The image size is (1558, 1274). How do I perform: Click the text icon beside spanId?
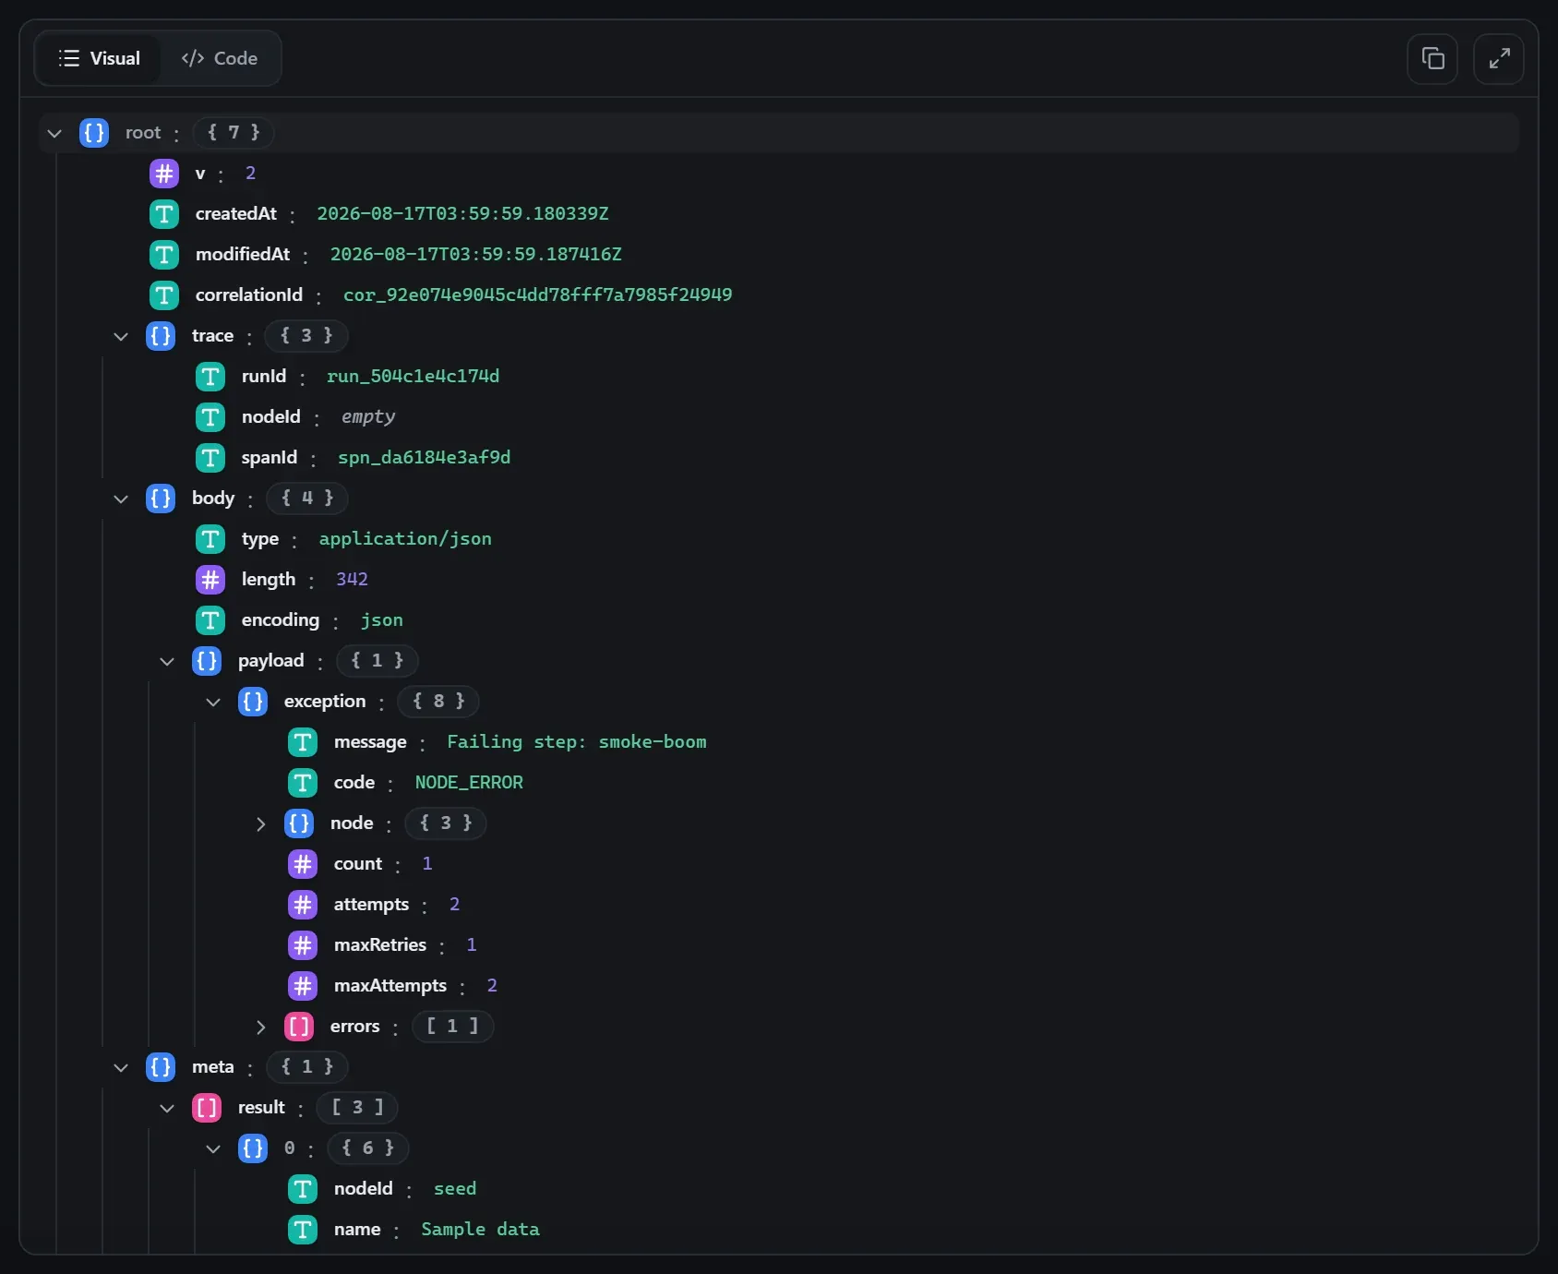coord(210,458)
